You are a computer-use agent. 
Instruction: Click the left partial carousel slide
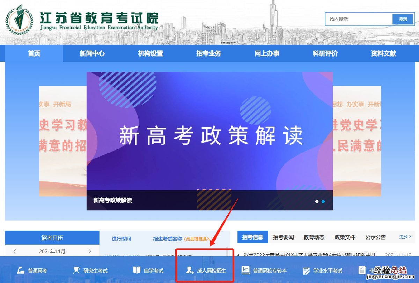point(63,141)
